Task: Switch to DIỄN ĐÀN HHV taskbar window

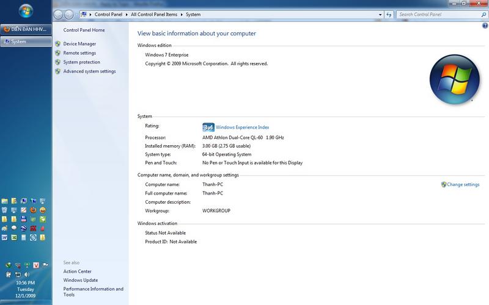Action: click(26, 29)
